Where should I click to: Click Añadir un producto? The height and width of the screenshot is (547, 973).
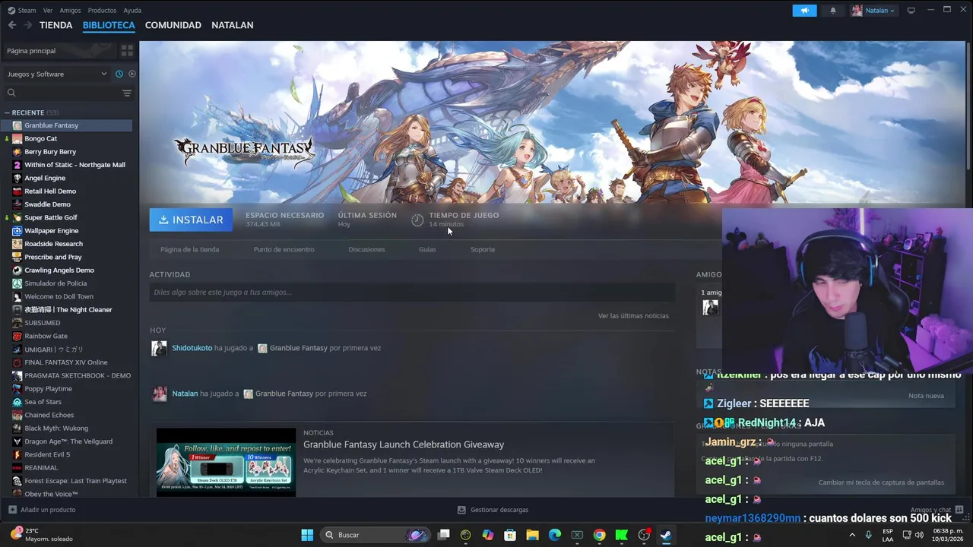(42, 510)
